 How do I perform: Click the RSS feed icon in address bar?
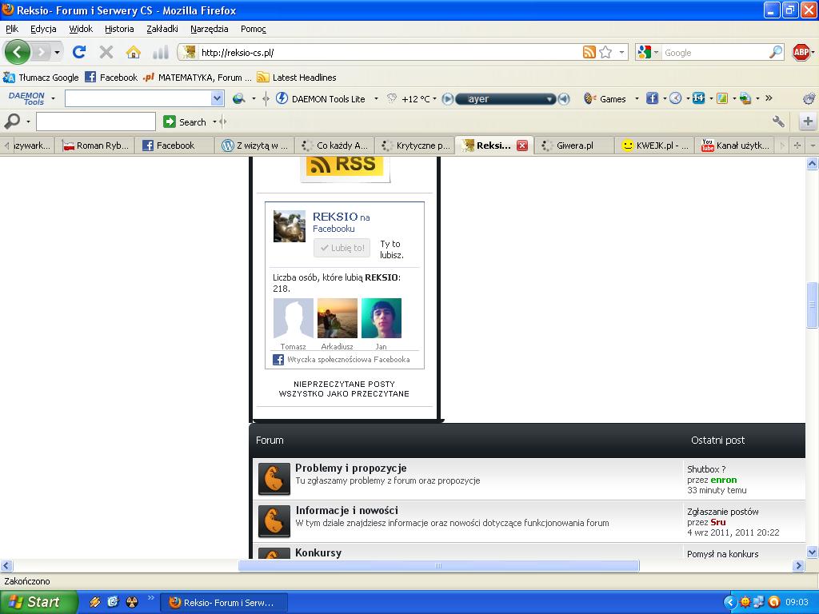tap(589, 52)
